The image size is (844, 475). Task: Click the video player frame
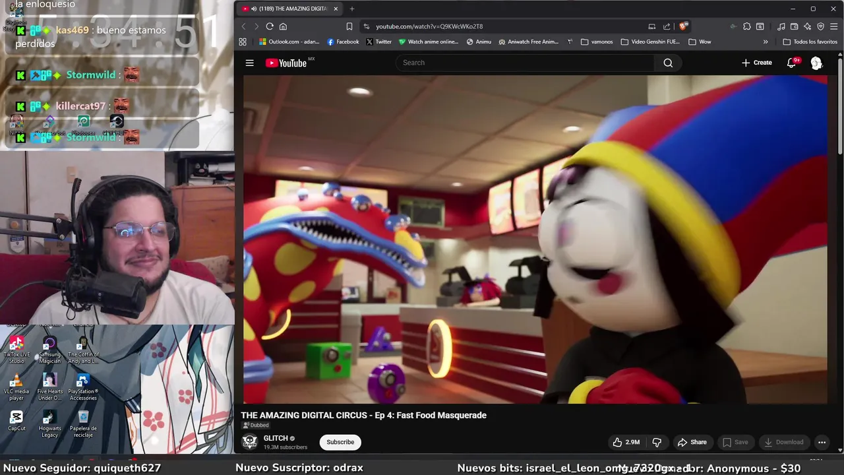pyautogui.click(x=535, y=239)
